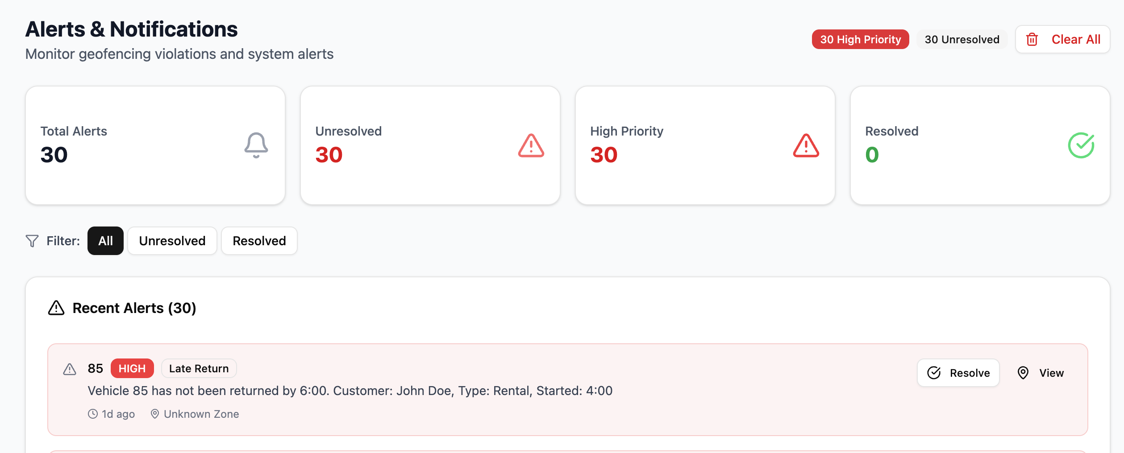Filter alerts by Unresolved
The width and height of the screenshot is (1124, 453).
[x=172, y=241]
